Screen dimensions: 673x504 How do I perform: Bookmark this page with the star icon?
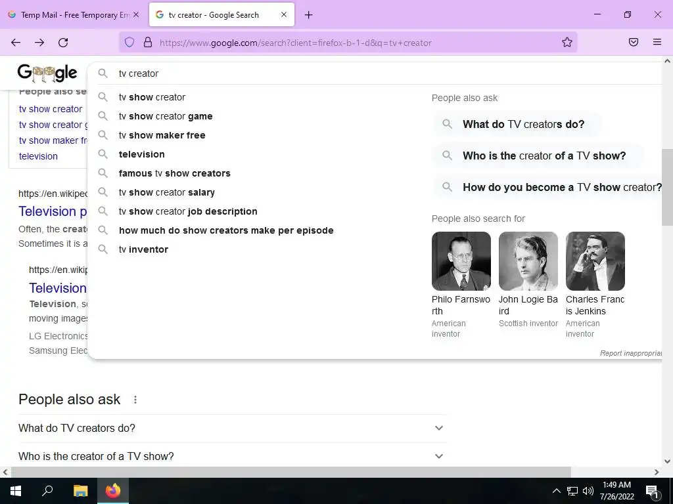tap(567, 43)
